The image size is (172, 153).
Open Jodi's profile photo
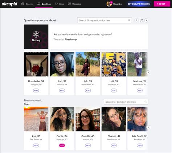pyautogui.click(x=62, y=64)
